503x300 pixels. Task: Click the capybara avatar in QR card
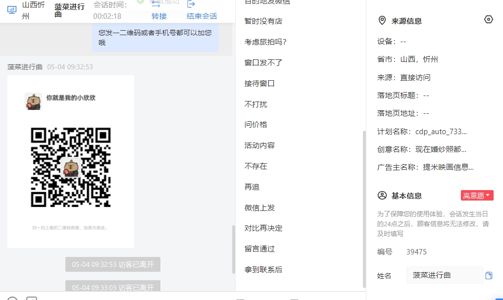(x=33, y=101)
